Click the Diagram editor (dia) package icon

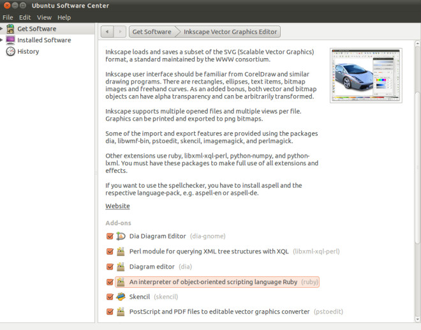coord(121,267)
